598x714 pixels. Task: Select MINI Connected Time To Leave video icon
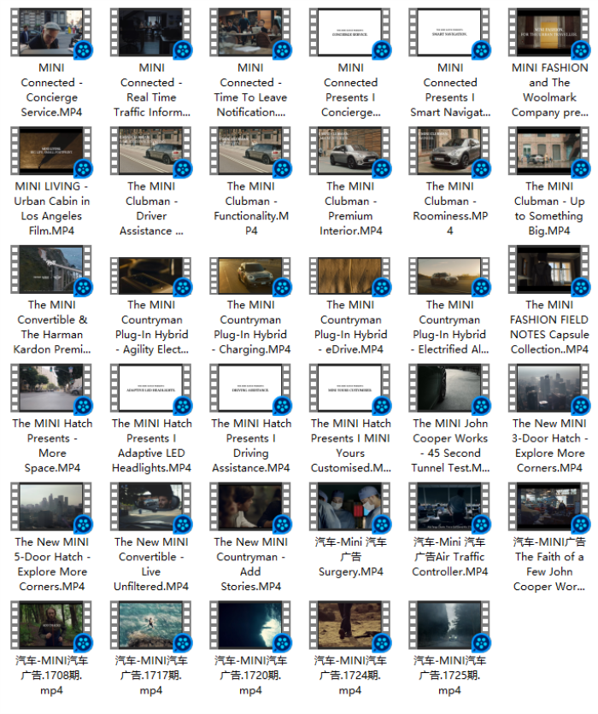[250, 32]
